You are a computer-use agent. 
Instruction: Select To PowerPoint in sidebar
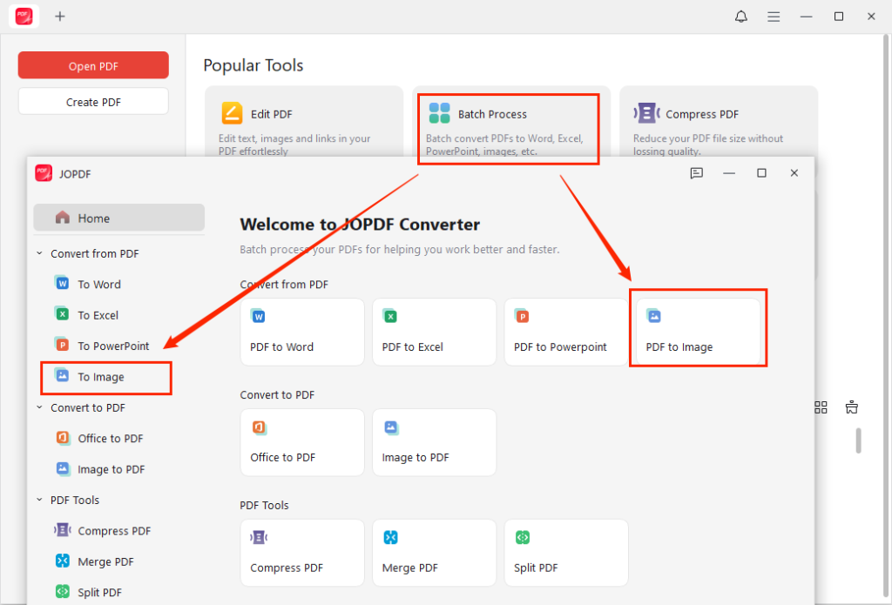coord(113,346)
